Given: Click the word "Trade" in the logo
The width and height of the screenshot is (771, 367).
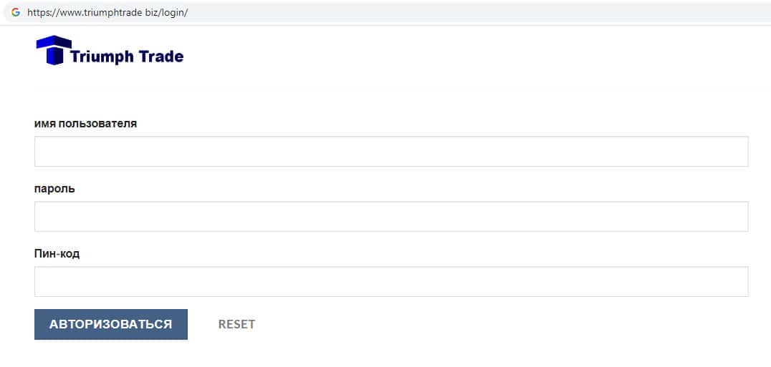Looking at the screenshot, I should click(x=161, y=57).
